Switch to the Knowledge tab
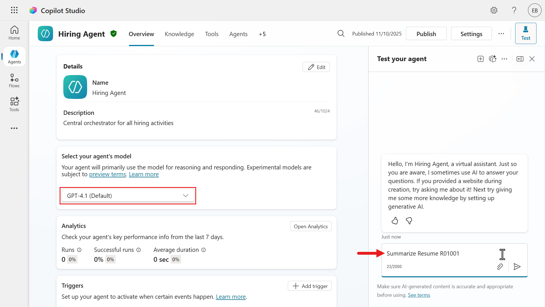 (x=179, y=34)
